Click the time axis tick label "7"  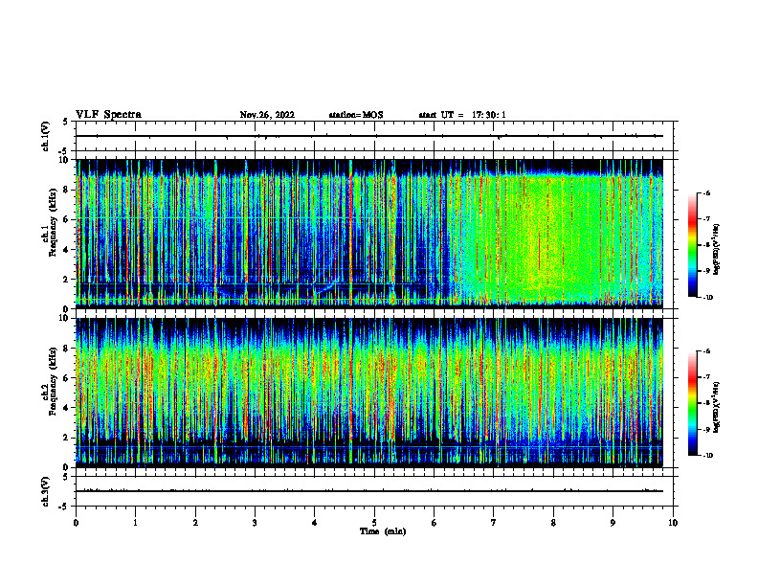coord(494,523)
